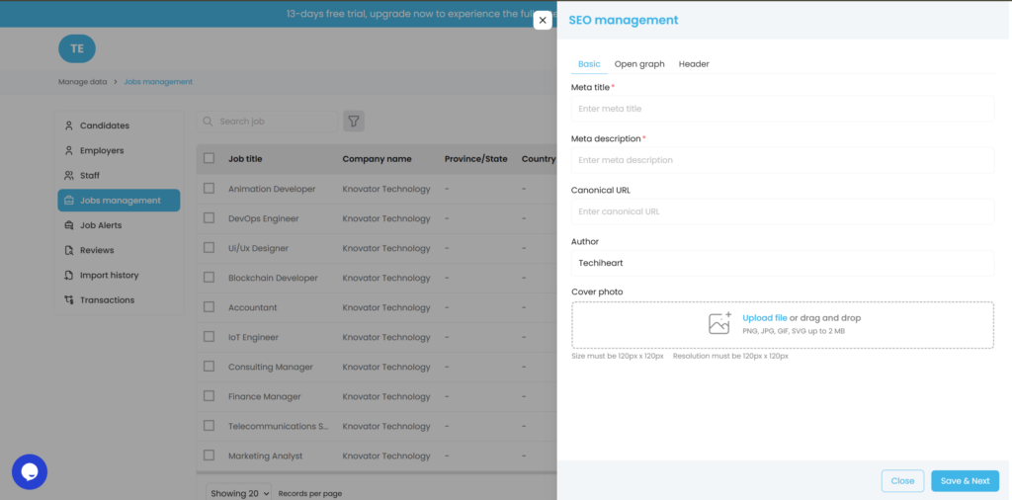Open the Showing 20 records dropdown
1012x500 pixels.
[238, 493]
